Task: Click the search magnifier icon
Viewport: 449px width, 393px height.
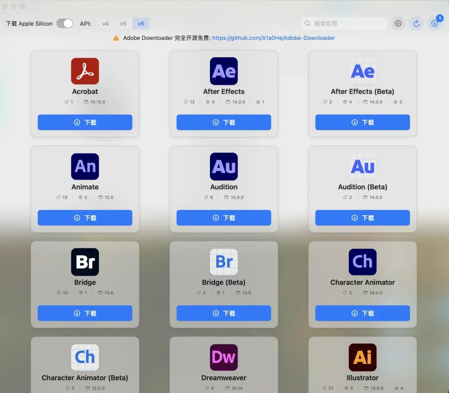Action: pyautogui.click(x=307, y=23)
